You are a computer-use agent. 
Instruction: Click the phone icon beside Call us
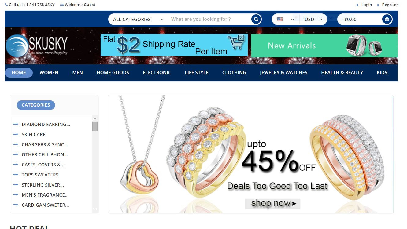[x=6, y=5]
